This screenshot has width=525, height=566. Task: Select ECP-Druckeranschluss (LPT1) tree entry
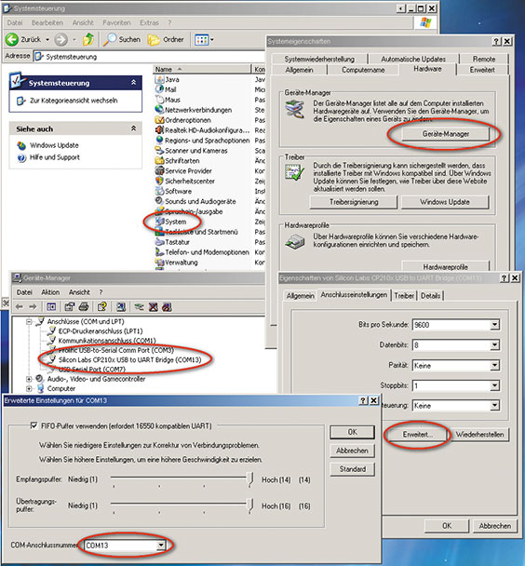[x=101, y=331]
